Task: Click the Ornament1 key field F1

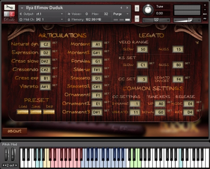Action: [97, 95]
